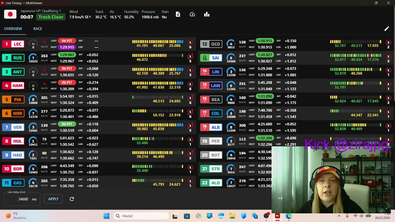The height and width of the screenshot is (222, 395).
Task: Click the gear gauge in ALB's row
Action: click(231, 127)
